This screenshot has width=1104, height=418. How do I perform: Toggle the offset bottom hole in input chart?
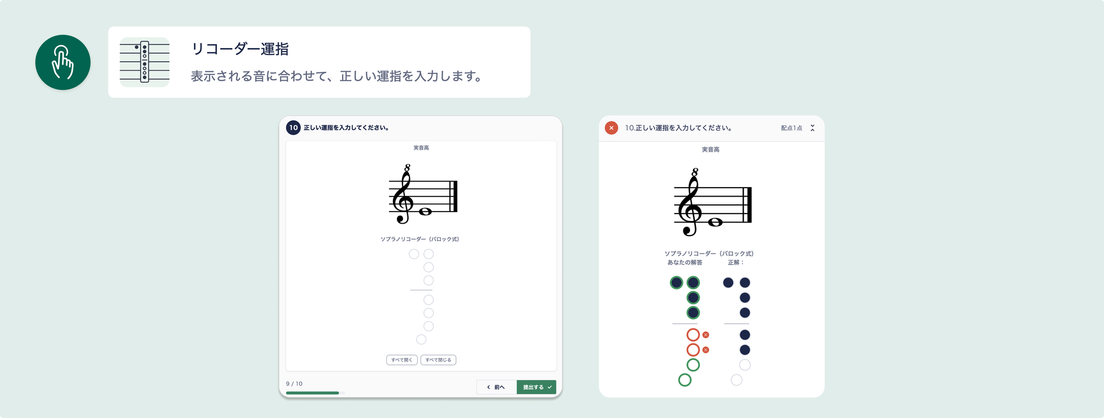point(421,340)
